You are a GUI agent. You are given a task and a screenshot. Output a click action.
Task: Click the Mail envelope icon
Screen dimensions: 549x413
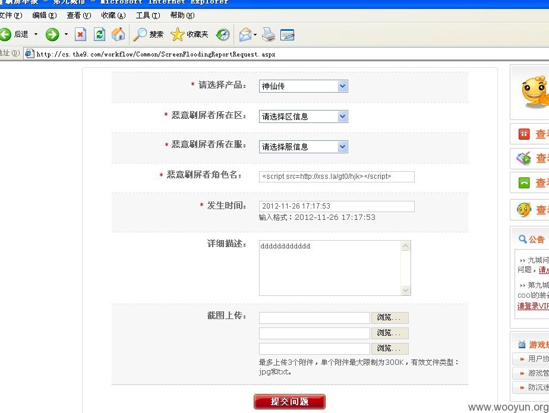tap(245, 34)
